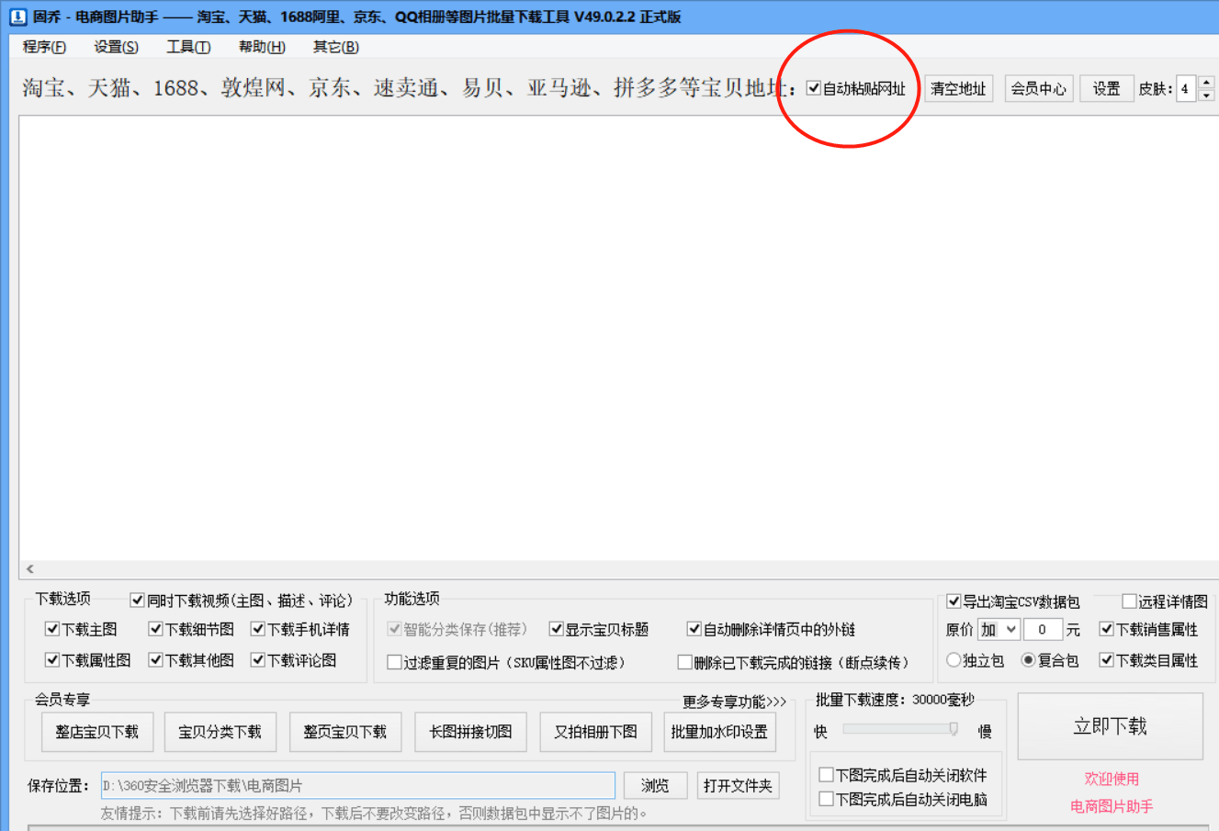The image size is (1219, 831).
Task: Click the 电商图片助手 pink link
Action: tap(1112, 806)
